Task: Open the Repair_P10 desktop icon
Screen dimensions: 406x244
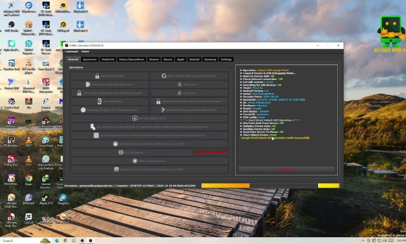Action: point(46,199)
